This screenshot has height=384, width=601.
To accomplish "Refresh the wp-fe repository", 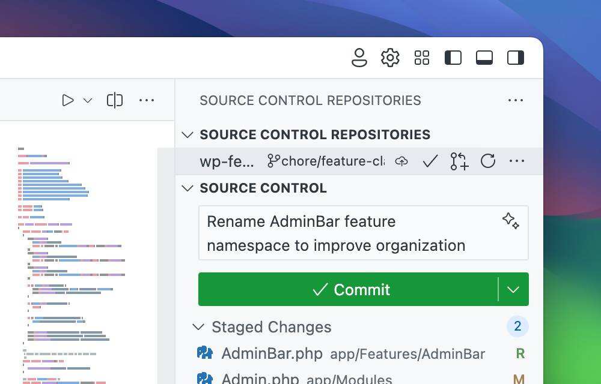I will click(488, 161).
